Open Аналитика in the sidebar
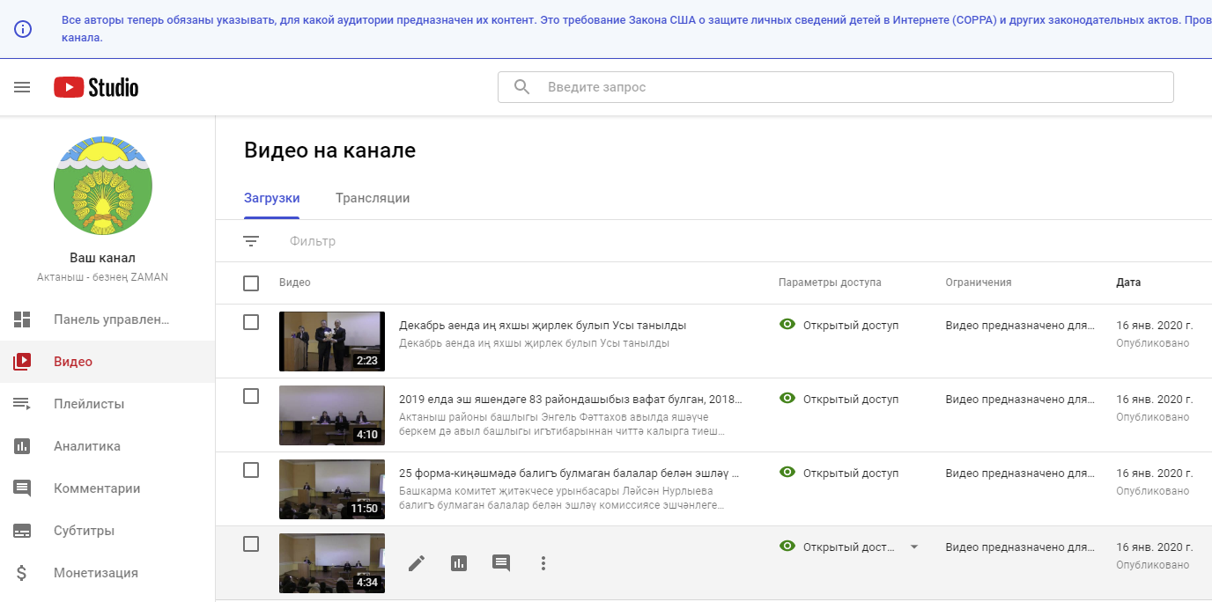This screenshot has height=602, width=1212. pos(86,446)
